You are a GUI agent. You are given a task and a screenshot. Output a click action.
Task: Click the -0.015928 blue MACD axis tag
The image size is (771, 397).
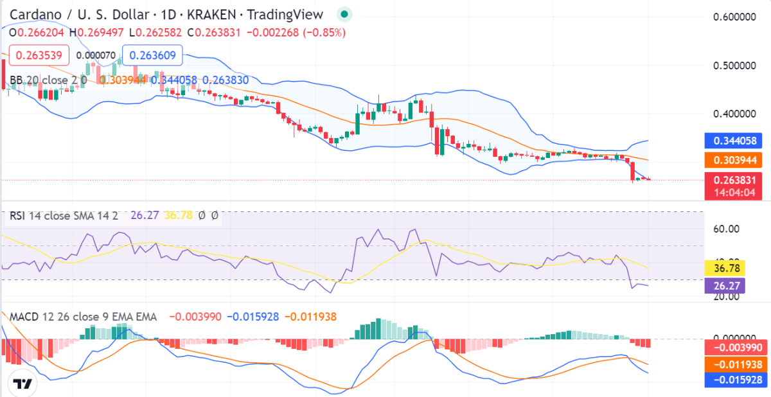coord(735,380)
